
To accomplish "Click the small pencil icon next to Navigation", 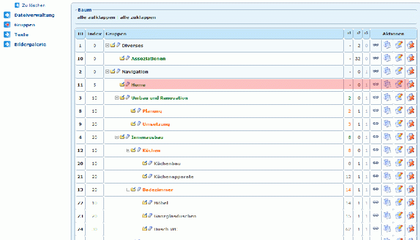I will 118,71.
